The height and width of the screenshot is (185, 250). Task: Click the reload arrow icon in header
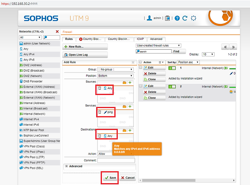coord(185,18)
